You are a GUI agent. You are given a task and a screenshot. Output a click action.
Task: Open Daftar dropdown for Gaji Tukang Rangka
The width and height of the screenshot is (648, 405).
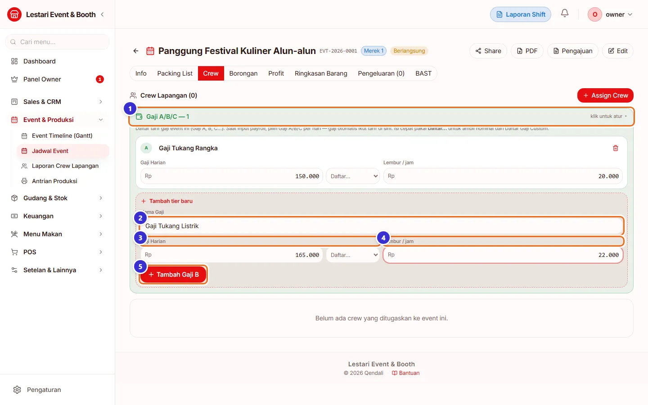pos(353,176)
